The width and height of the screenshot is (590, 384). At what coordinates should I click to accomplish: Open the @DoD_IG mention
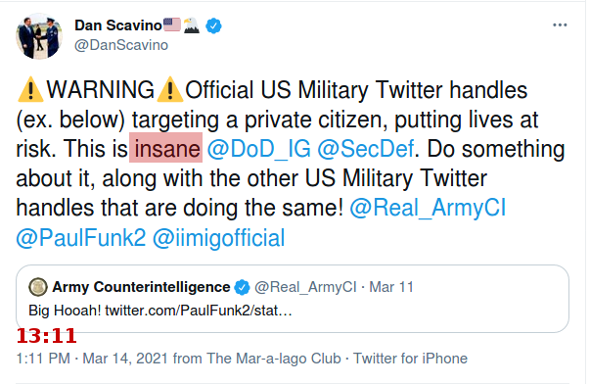[x=259, y=149]
